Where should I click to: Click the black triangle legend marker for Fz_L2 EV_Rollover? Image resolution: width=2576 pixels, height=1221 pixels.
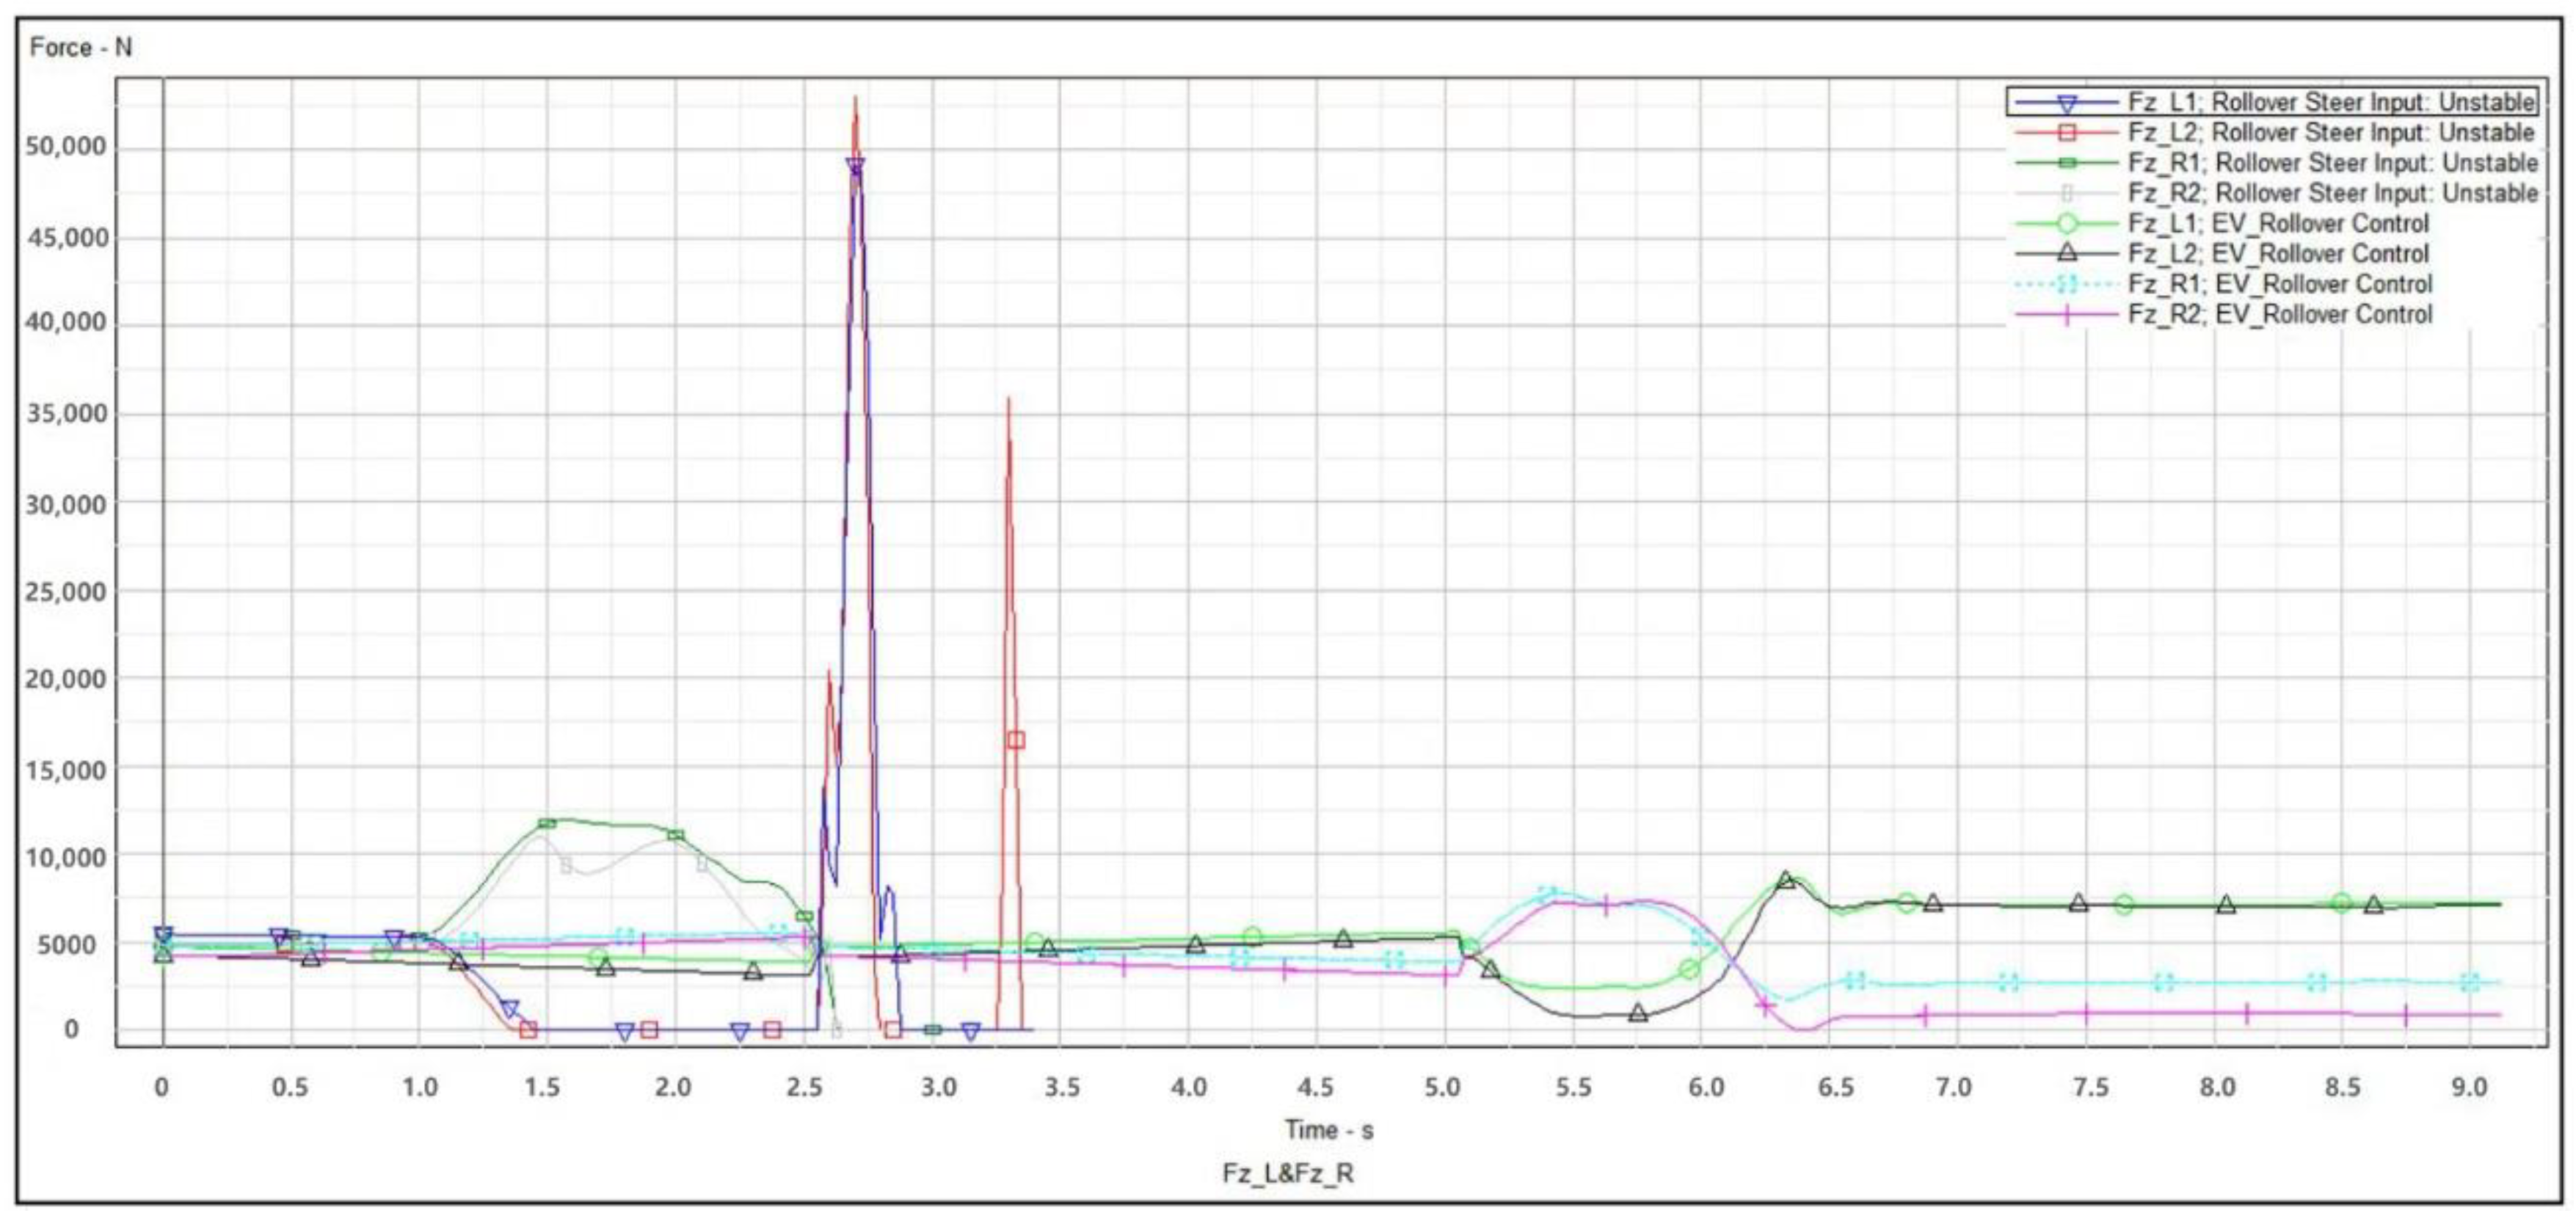pyautogui.click(x=2067, y=253)
